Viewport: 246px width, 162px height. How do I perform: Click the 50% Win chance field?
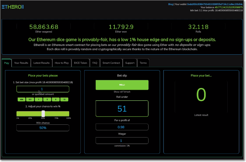[x=43, y=128]
